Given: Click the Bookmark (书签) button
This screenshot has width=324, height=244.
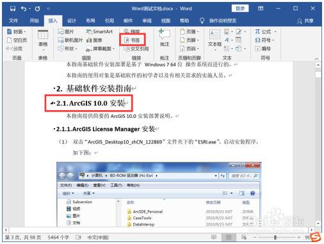Looking at the screenshot, I should coord(132,40).
